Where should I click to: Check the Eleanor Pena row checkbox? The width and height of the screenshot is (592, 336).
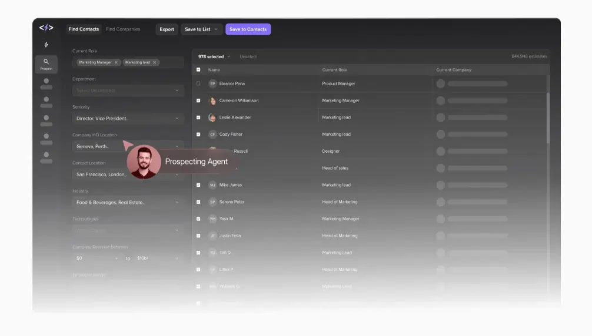198,83
